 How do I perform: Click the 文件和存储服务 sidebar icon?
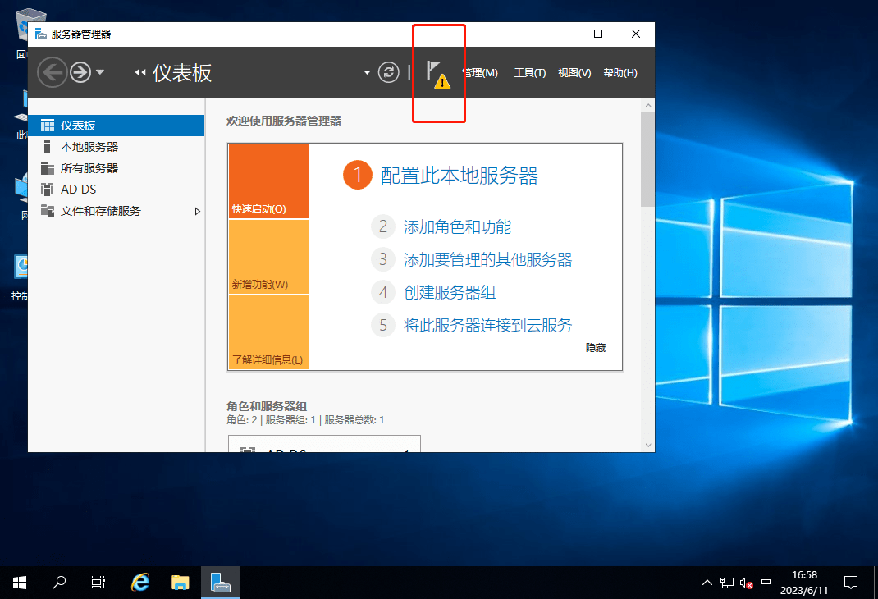48,211
